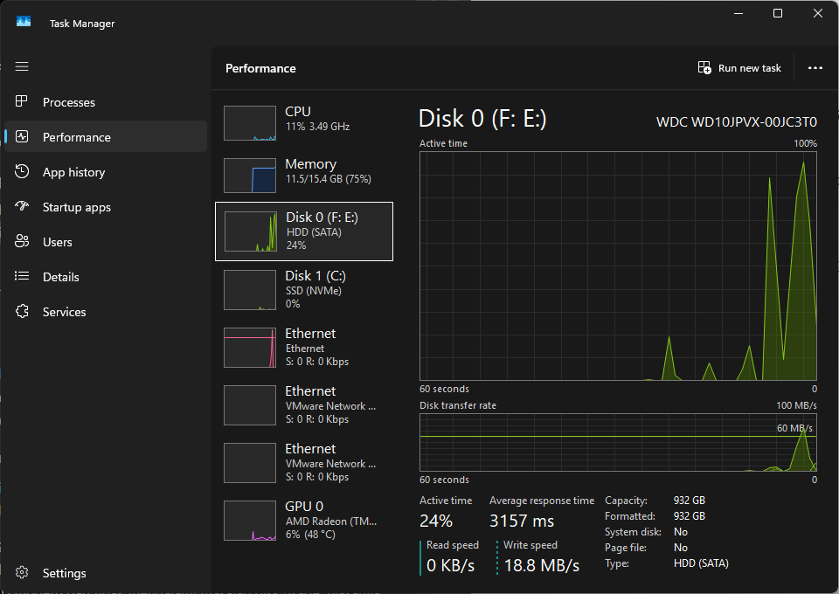Click the 6% (48 °C) GPU text
Image resolution: width=839 pixels, height=594 pixels.
(310, 535)
